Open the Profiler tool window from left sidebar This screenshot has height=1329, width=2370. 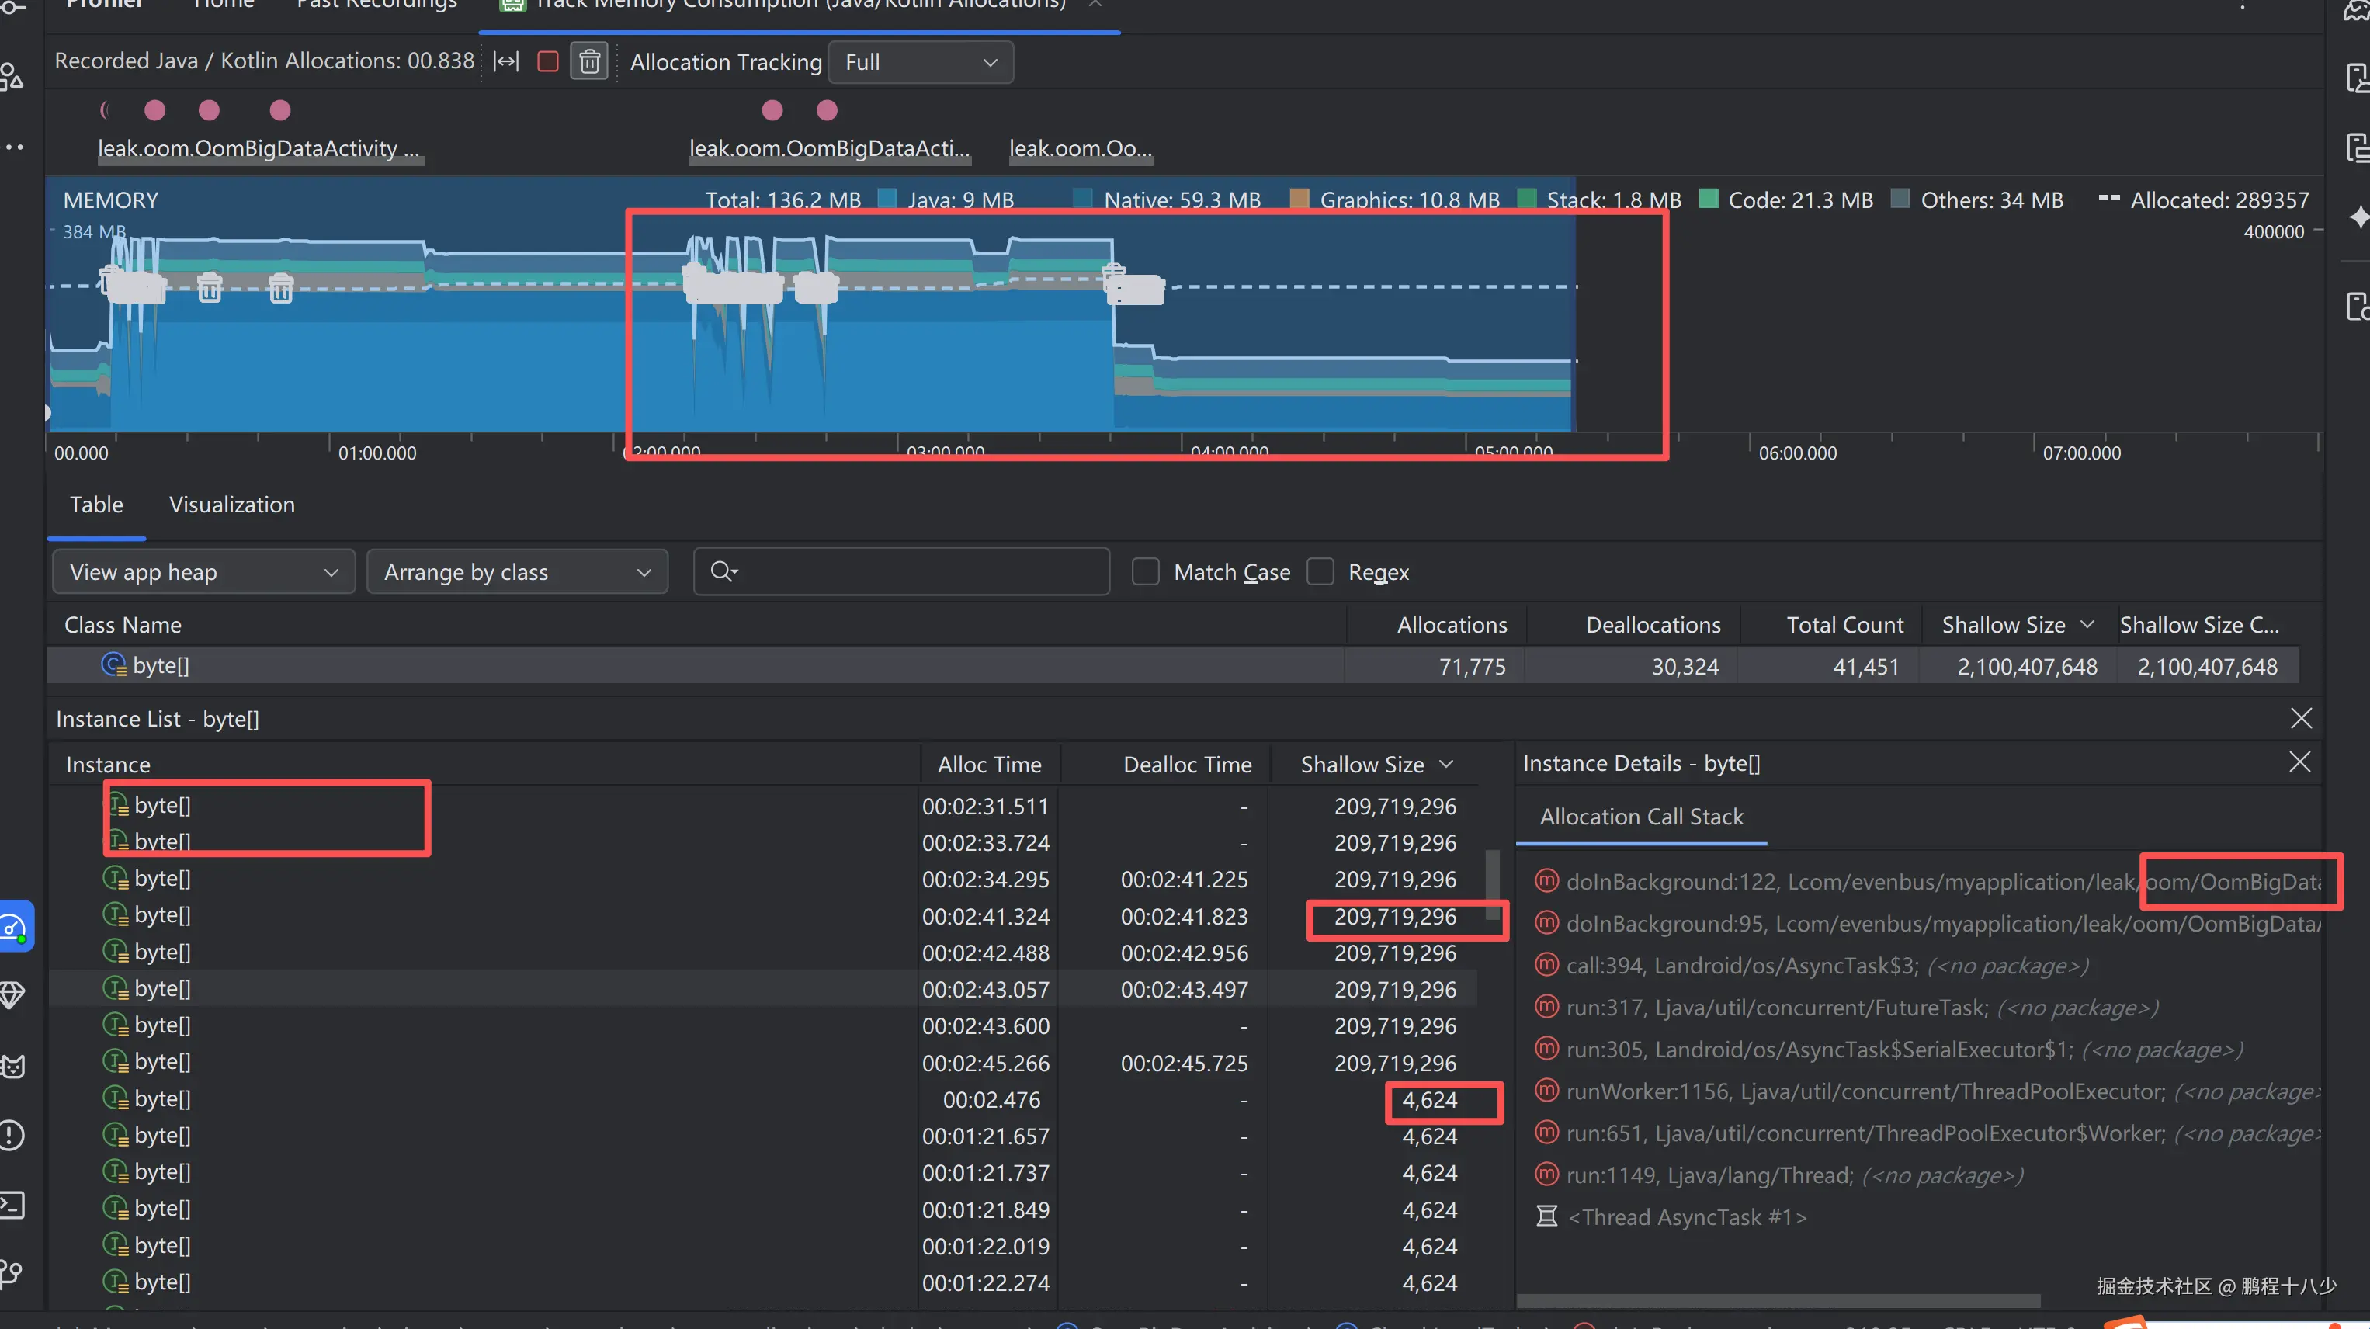pyautogui.click(x=16, y=926)
